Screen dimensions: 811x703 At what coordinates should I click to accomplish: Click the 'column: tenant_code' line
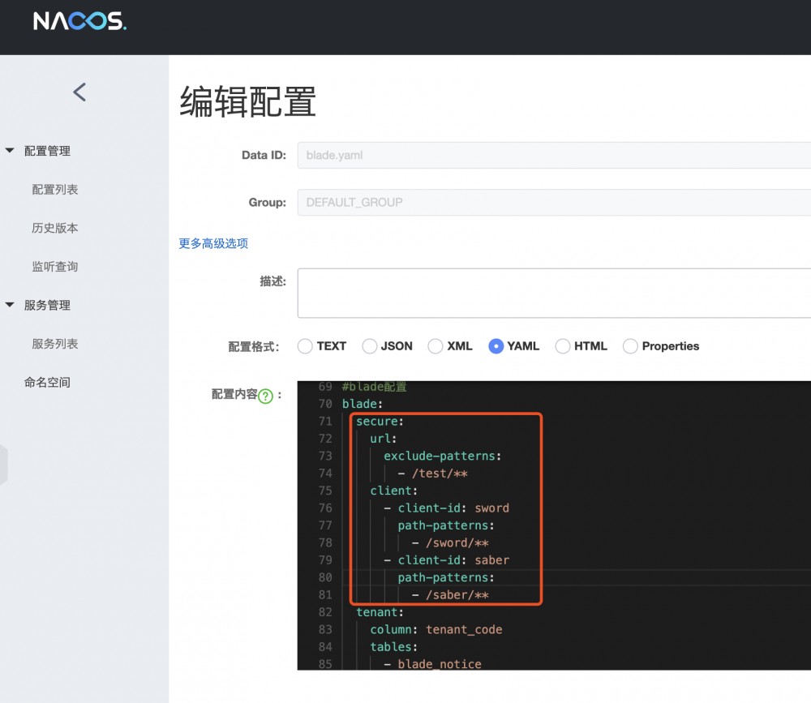[x=436, y=629]
